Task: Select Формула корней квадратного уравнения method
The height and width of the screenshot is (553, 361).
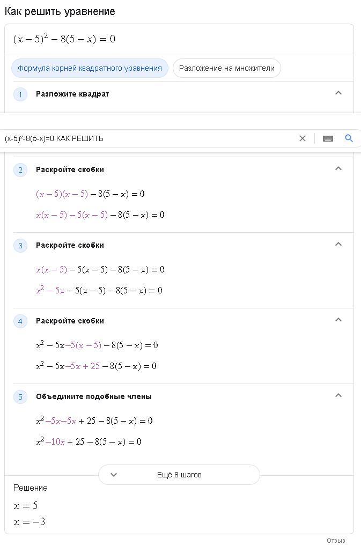Action: (x=90, y=68)
